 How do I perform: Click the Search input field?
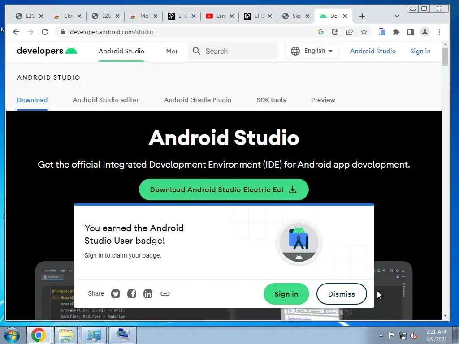[233, 51]
